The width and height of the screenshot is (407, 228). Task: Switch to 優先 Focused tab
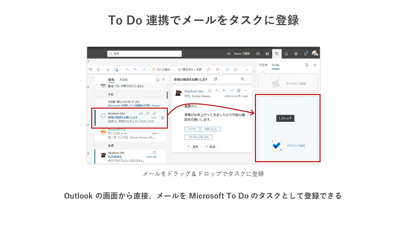111,80
